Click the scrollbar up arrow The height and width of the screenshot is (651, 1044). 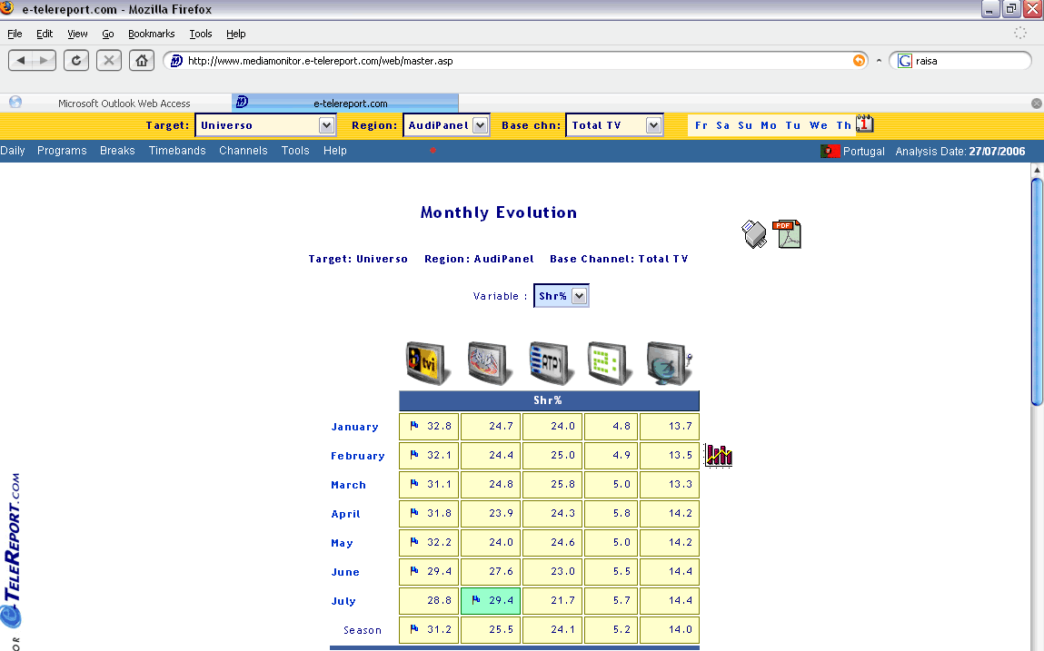click(1037, 170)
